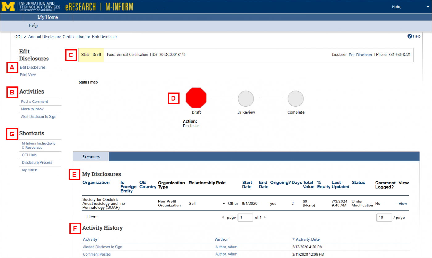Open the account dropdown next to Hello

[x=427, y=7]
